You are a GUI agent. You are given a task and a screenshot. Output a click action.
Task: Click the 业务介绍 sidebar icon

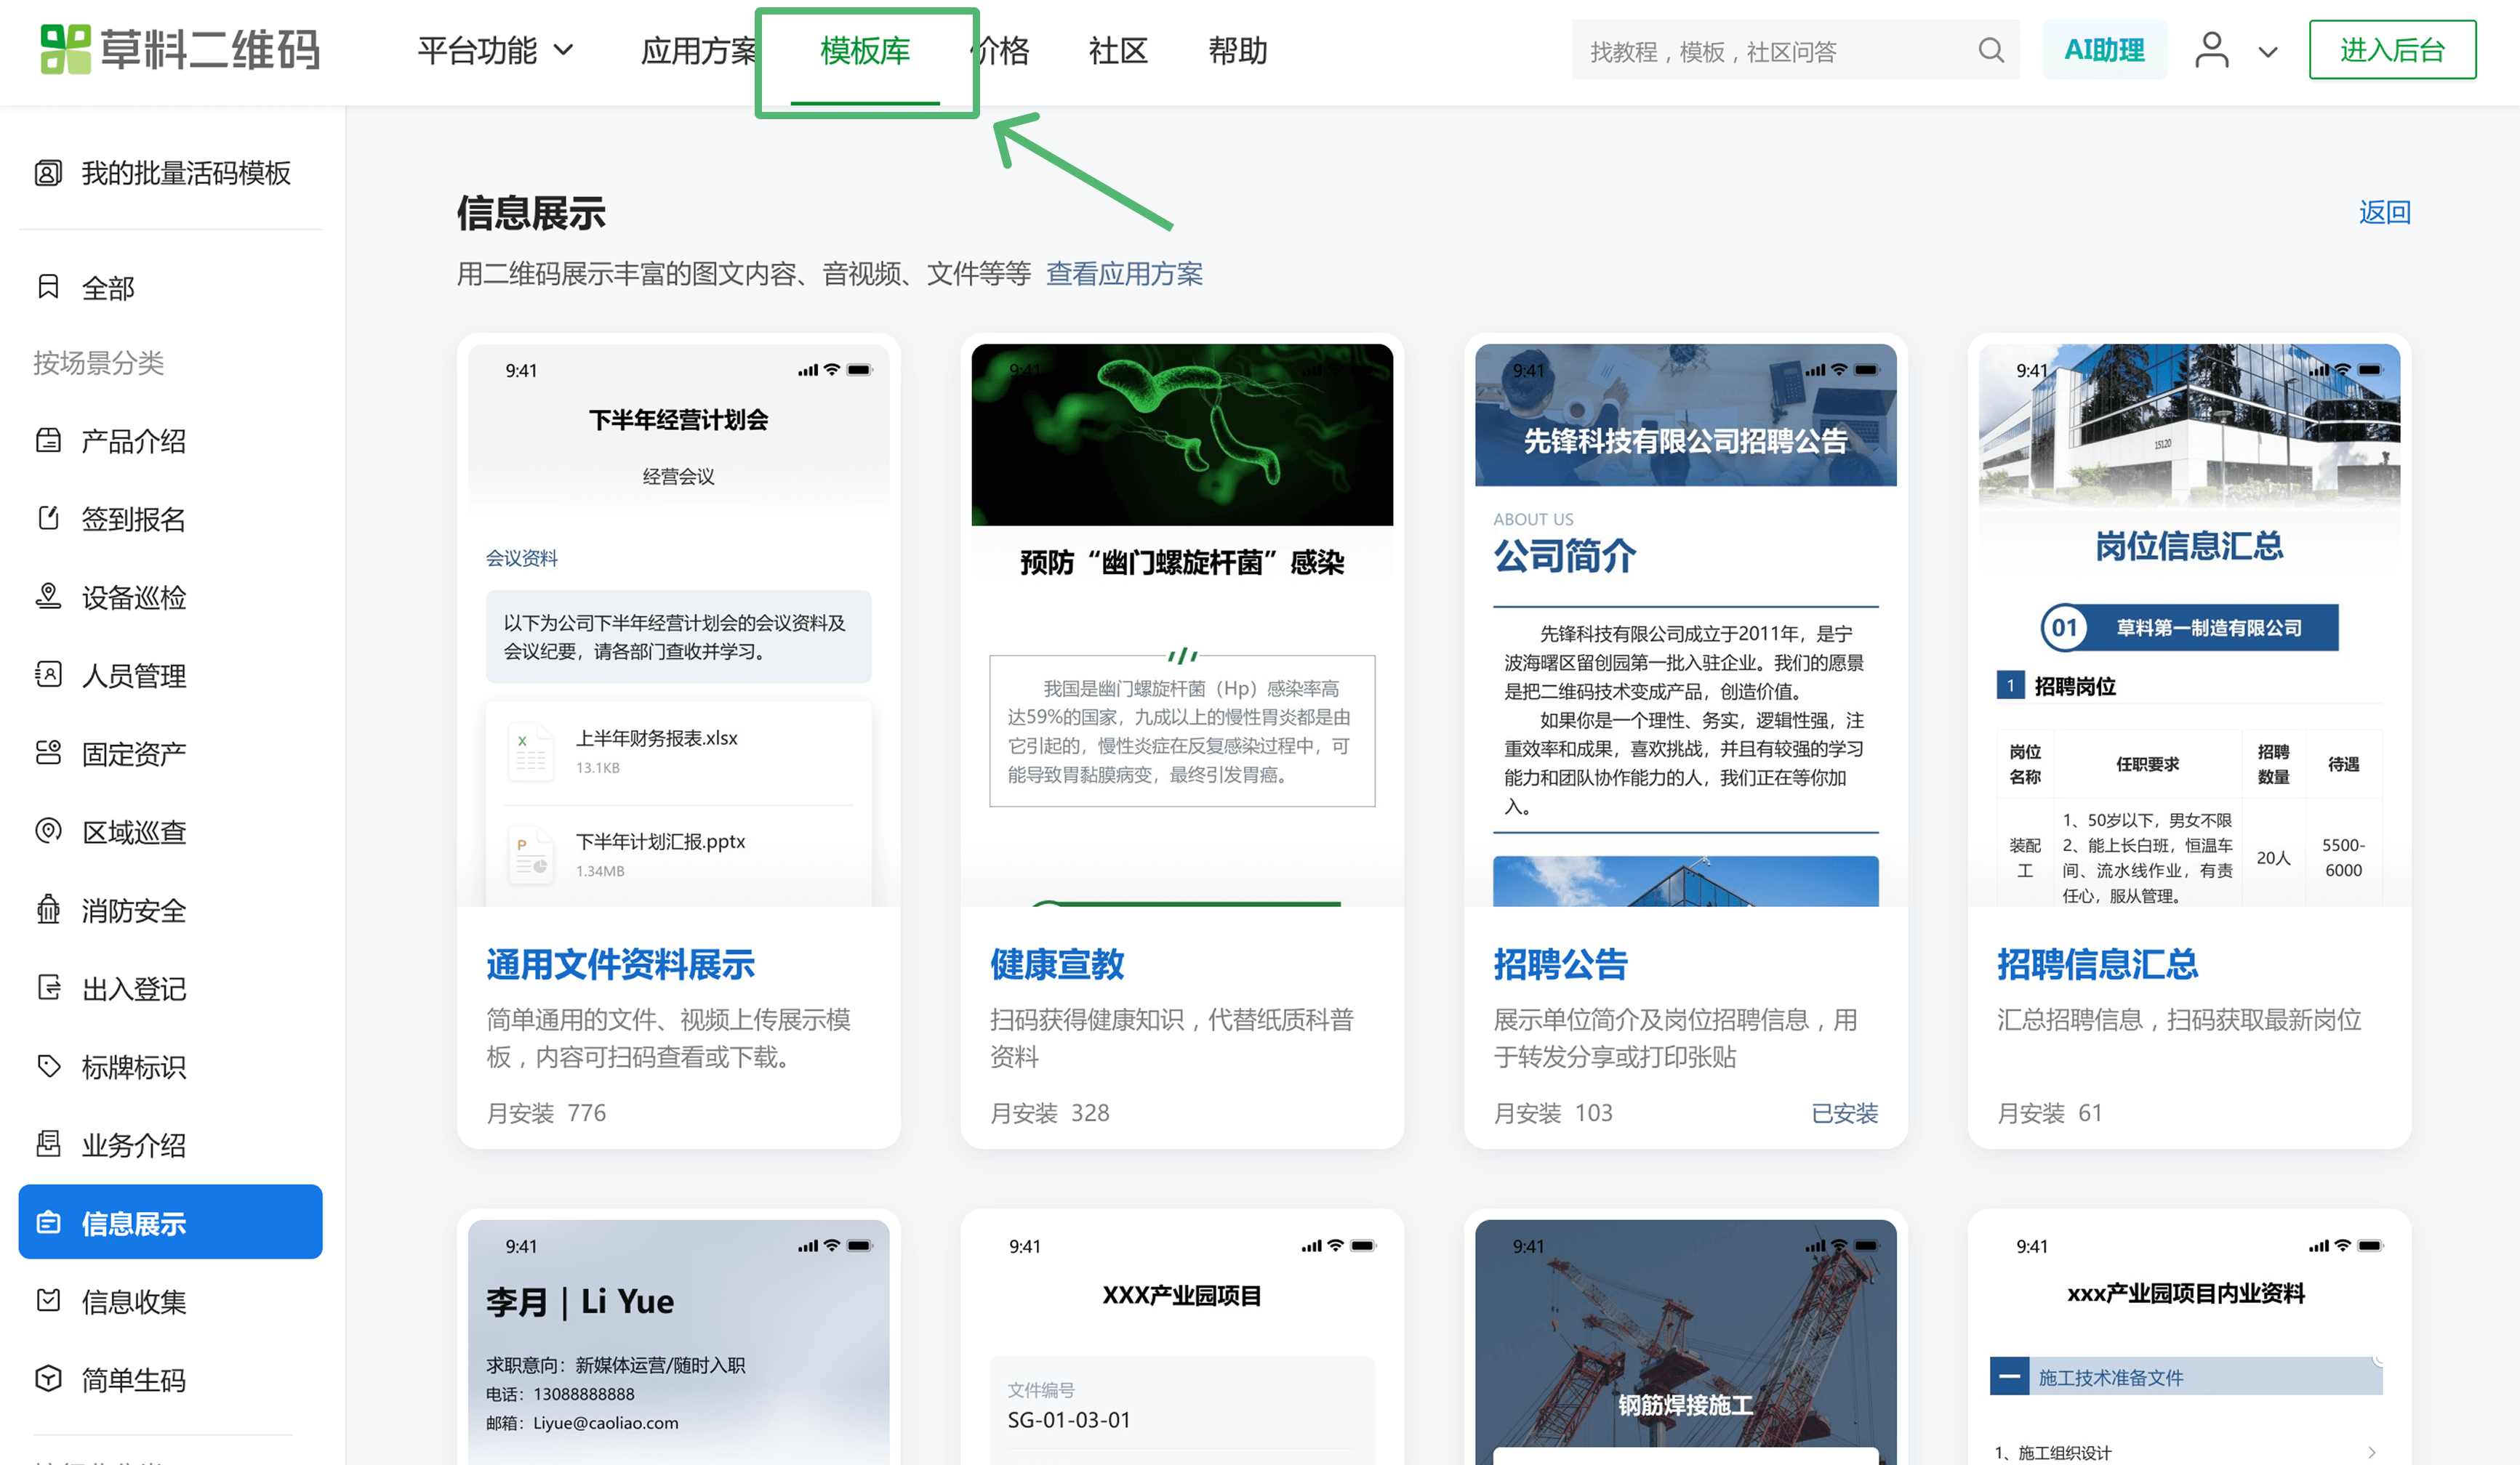(x=48, y=1143)
